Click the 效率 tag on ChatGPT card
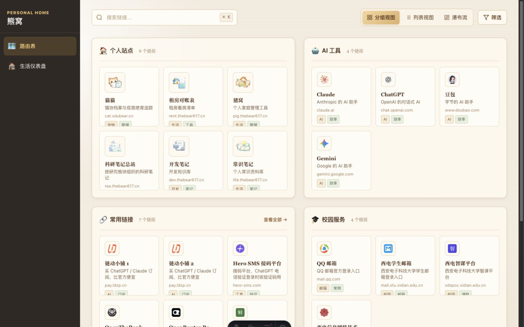 pyautogui.click(x=398, y=119)
